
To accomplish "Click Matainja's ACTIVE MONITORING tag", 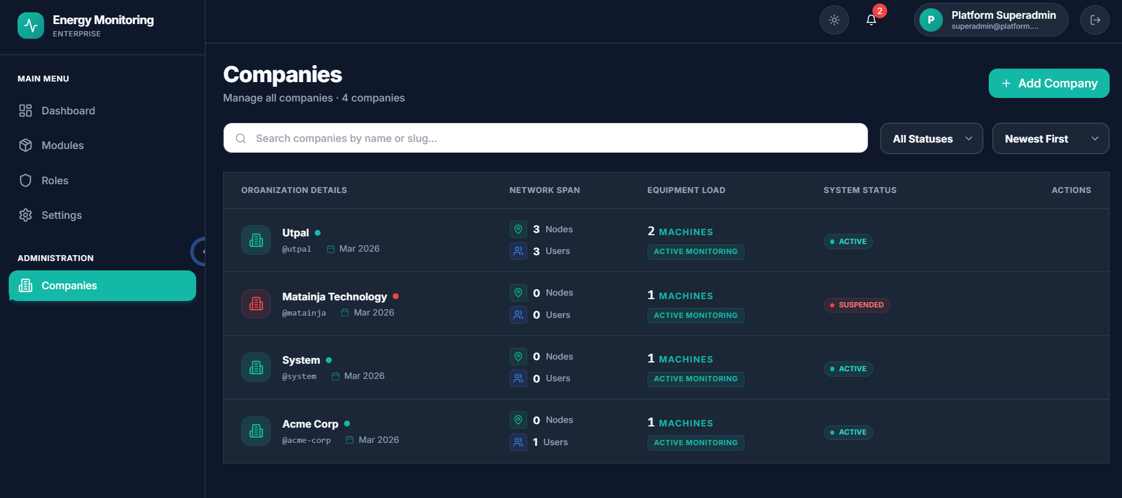I will click(x=696, y=316).
